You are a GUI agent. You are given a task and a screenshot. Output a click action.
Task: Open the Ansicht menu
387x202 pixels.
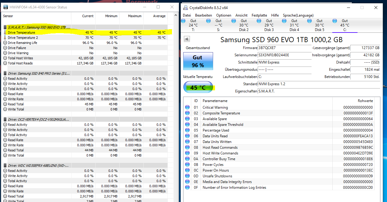pyautogui.click(x=241, y=15)
